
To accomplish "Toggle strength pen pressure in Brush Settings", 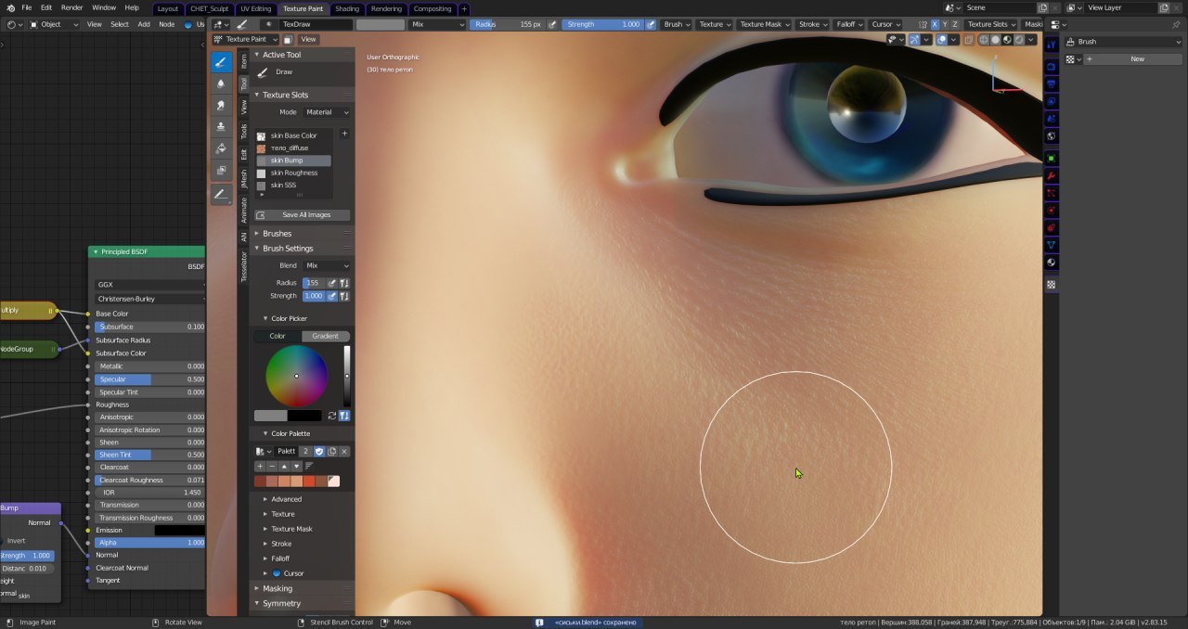I will click(332, 296).
